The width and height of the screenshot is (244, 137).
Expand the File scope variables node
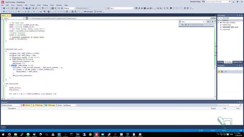point(218,22)
